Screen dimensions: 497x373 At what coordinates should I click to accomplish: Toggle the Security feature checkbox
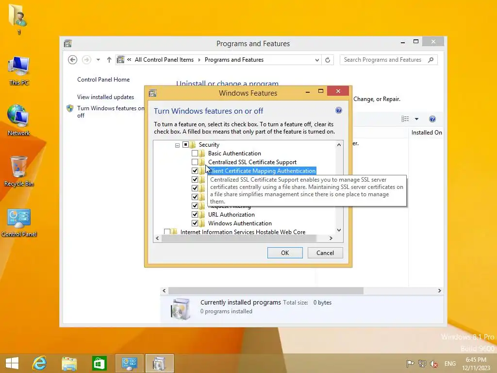coord(186,145)
